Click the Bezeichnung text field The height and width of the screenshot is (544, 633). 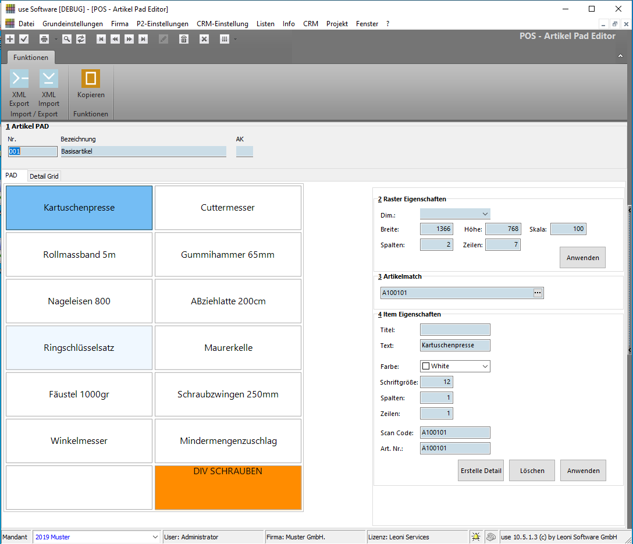(x=143, y=151)
